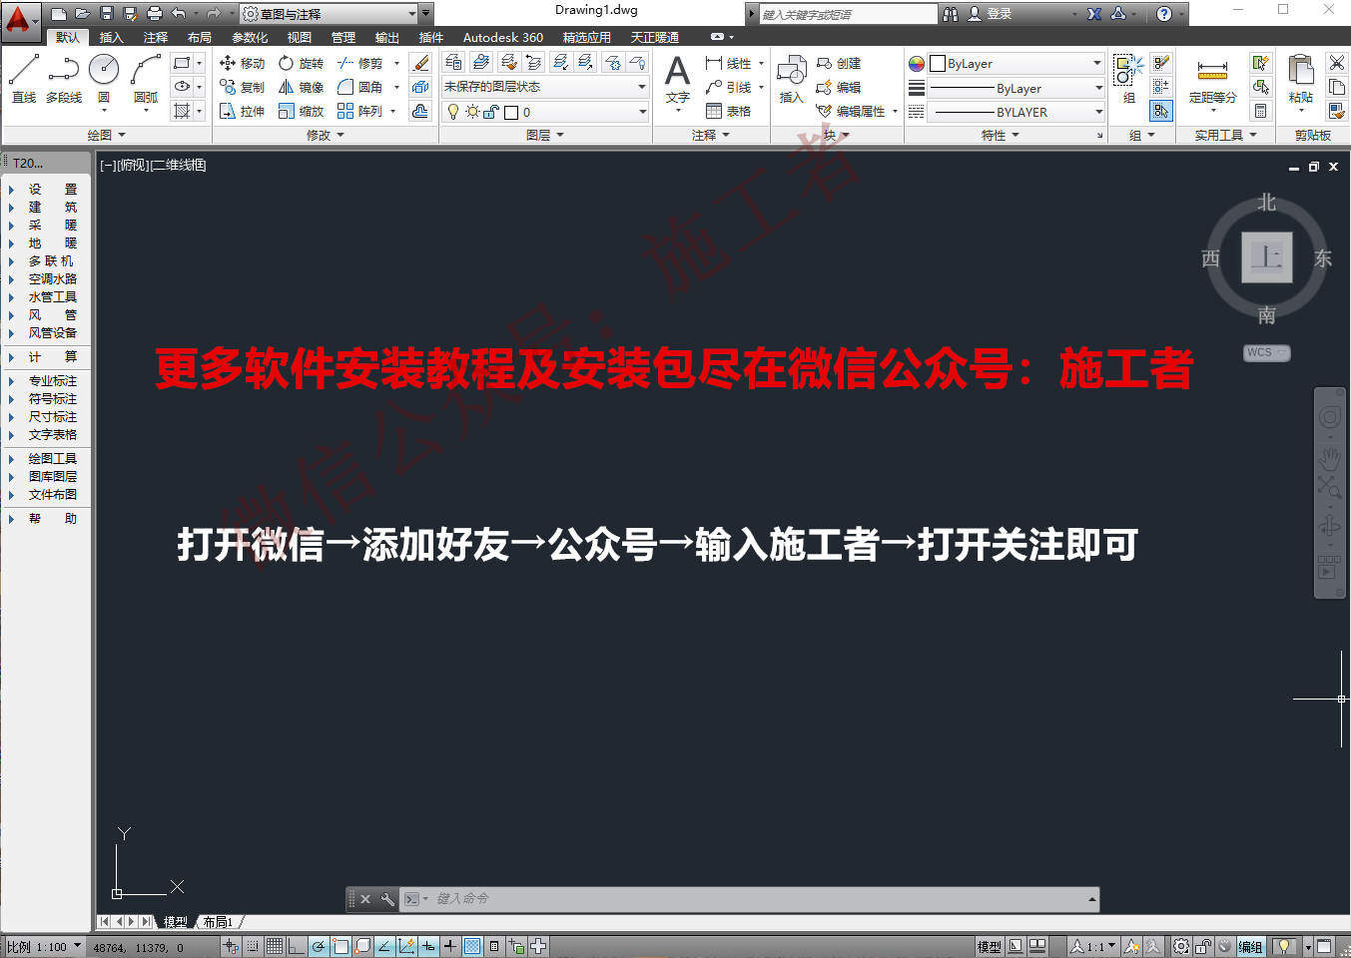Open the 未保存的图层状态 layer state dropdown
The width and height of the screenshot is (1351, 958).
[545, 87]
